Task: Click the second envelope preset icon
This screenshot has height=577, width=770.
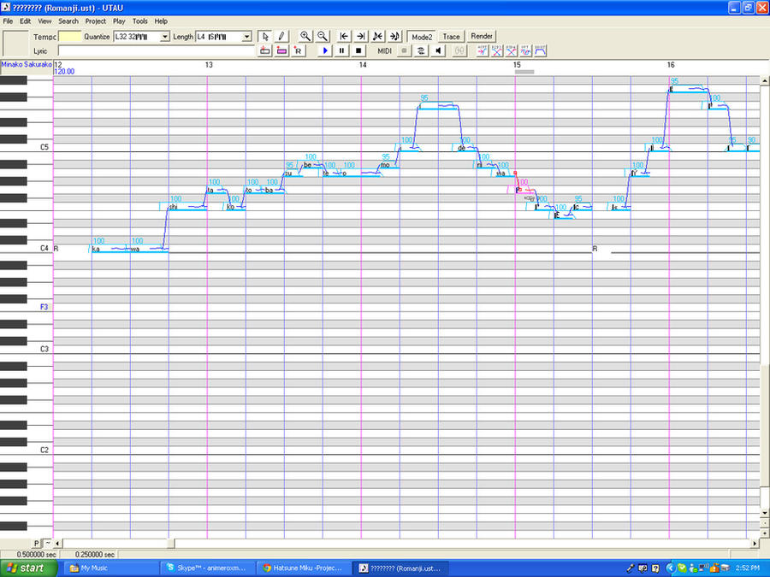Action: pyautogui.click(x=497, y=50)
